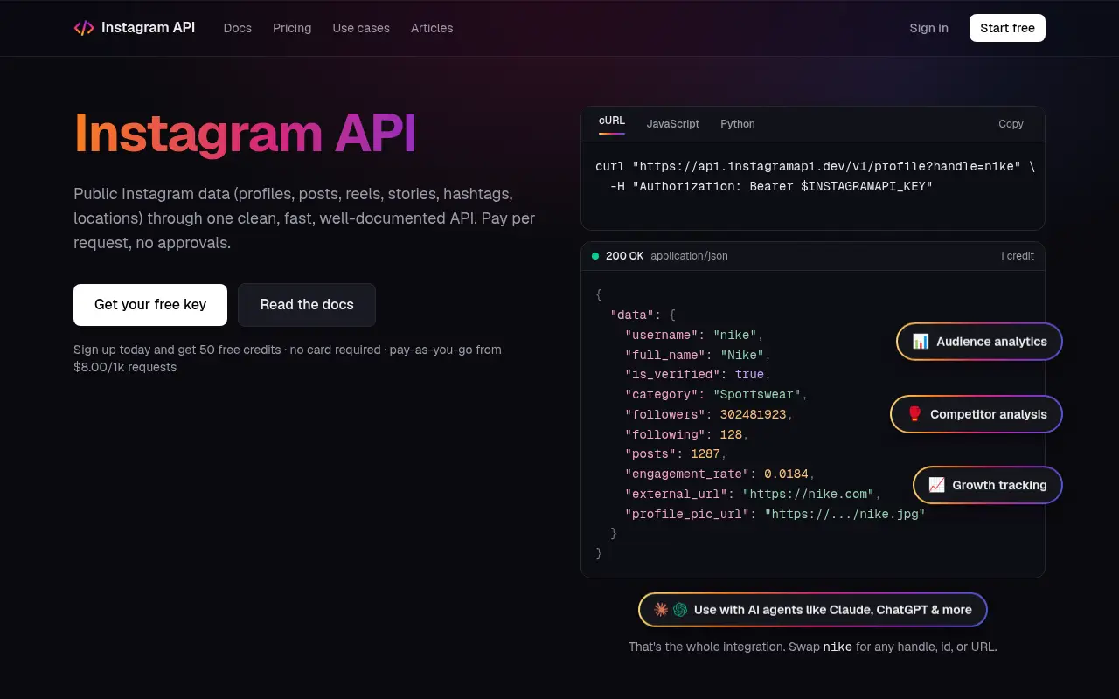Click the Authorization Bearer header line
This screenshot has width=1119, height=699.
coord(771,186)
